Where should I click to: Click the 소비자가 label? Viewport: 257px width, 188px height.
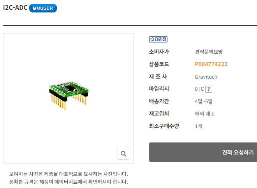[159, 52]
